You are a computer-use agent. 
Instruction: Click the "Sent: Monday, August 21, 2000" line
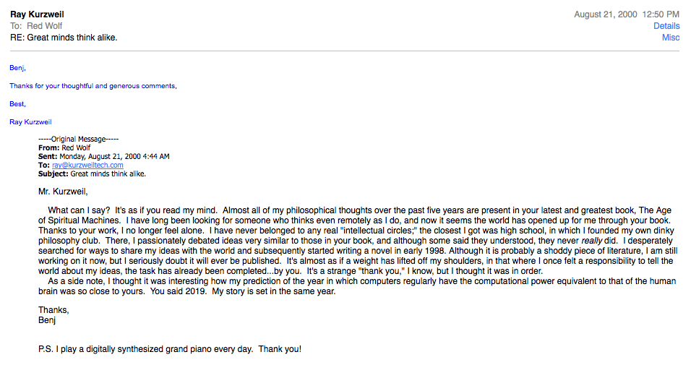[104, 156]
